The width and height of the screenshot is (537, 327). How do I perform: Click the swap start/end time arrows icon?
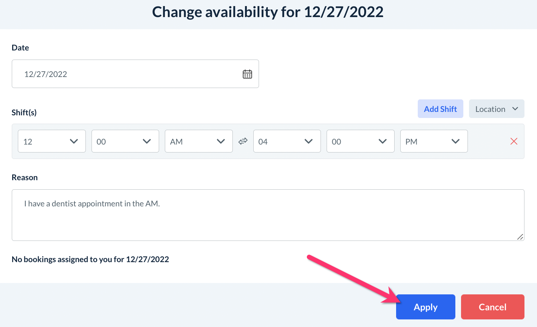[243, 141]
